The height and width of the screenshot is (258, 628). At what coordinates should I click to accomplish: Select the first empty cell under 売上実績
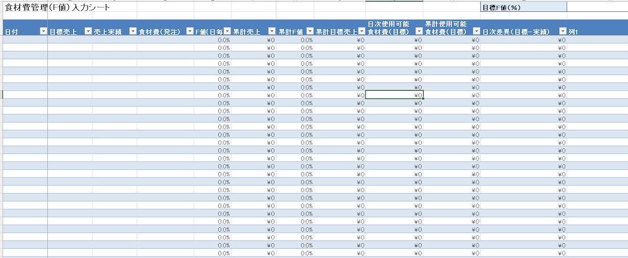pos(115,40)
